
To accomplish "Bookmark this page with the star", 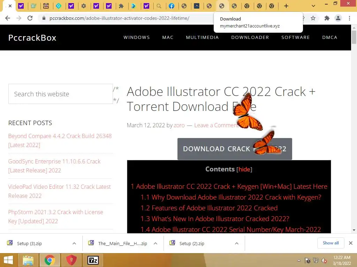I will click(x=313, y=18).
